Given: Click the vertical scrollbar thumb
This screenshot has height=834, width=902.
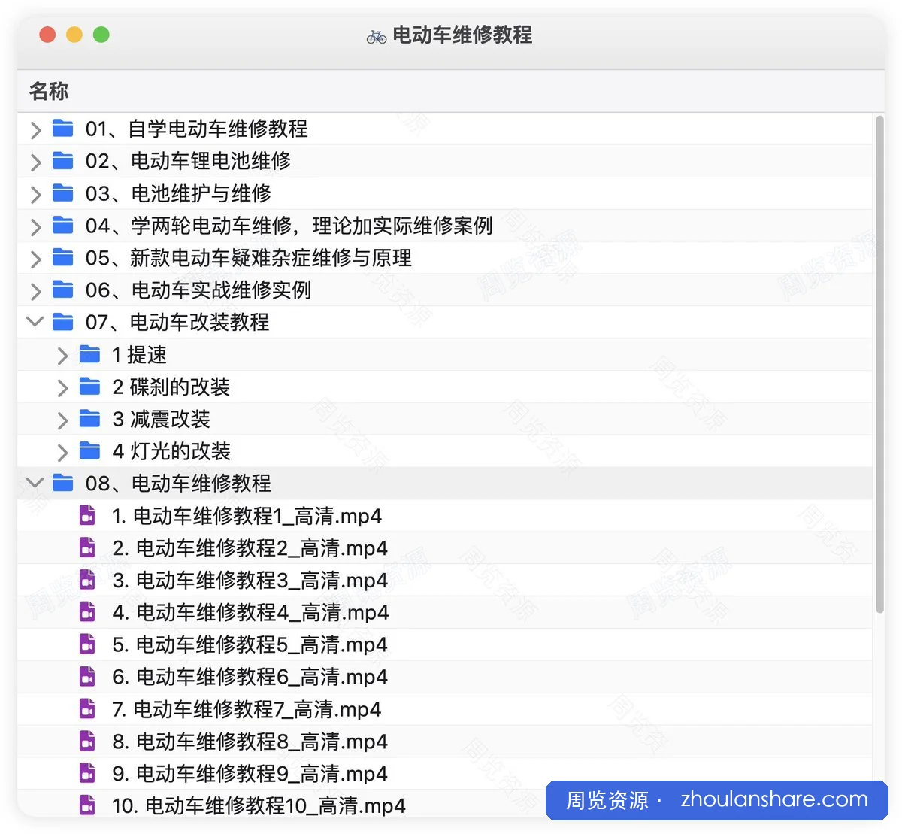Looking at the screenshot, I should pos(879,364).
